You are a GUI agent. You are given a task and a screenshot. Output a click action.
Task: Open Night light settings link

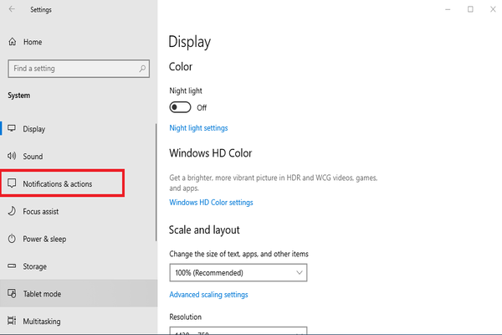coord(198,128)
